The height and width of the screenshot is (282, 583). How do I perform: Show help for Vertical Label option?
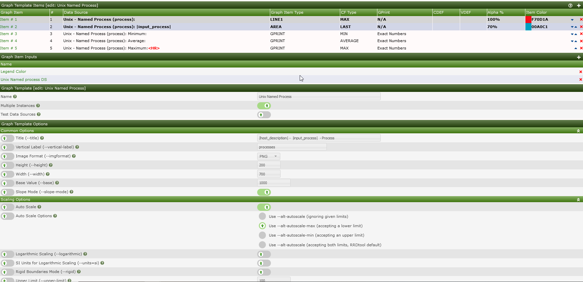pyautogui.click(x=77, y=147)
